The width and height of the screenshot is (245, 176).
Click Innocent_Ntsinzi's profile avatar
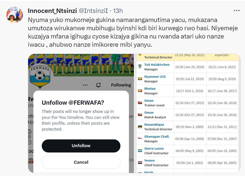click(x=15, y=14)
